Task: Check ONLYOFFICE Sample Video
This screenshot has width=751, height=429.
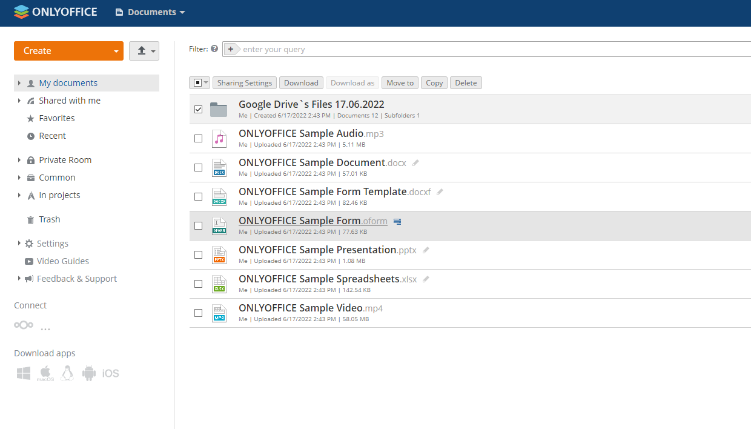Action: 198,313
